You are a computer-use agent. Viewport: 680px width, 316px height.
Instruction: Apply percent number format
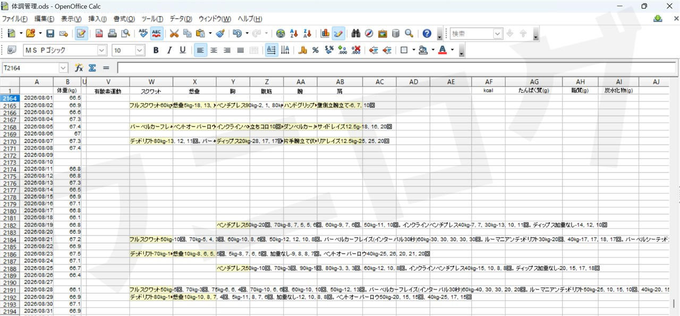[315, 50]
